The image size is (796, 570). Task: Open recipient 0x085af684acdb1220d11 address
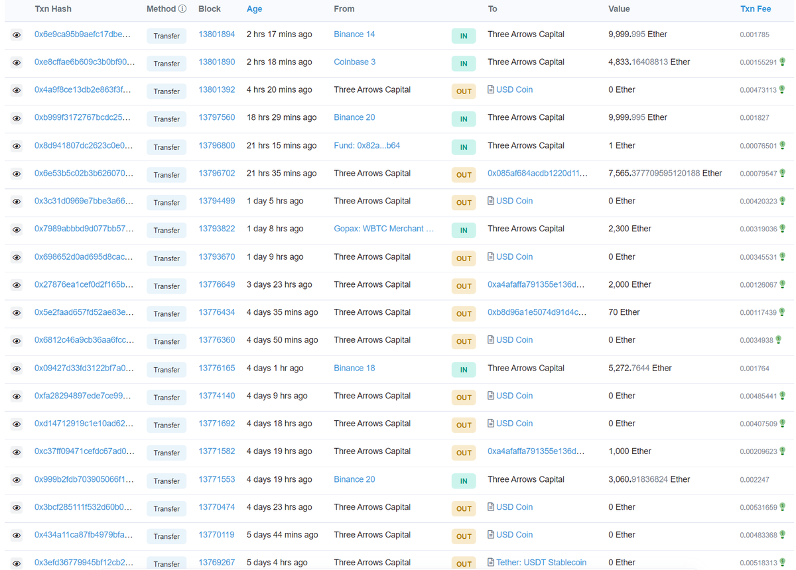[537, 173]
